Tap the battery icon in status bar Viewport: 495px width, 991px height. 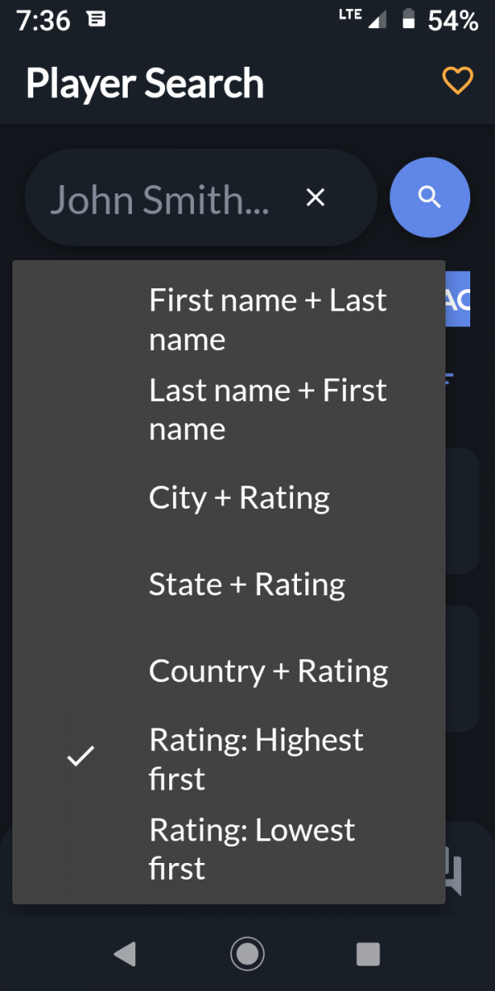[x=408, y=20]
